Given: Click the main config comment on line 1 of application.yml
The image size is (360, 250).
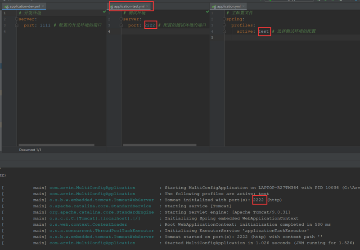Looking at the screenshot, I should coord(239,13).
